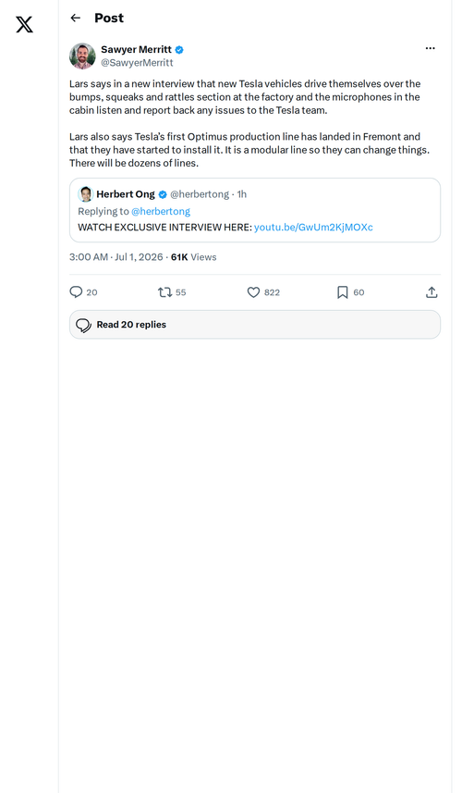The image size is (462, 793).
Task: Click the repost icon
Action: pyautogui.click(x=165, y=292)
